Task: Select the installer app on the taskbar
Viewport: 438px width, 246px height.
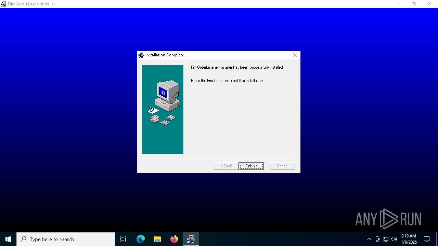Action: tap(191, 239)
